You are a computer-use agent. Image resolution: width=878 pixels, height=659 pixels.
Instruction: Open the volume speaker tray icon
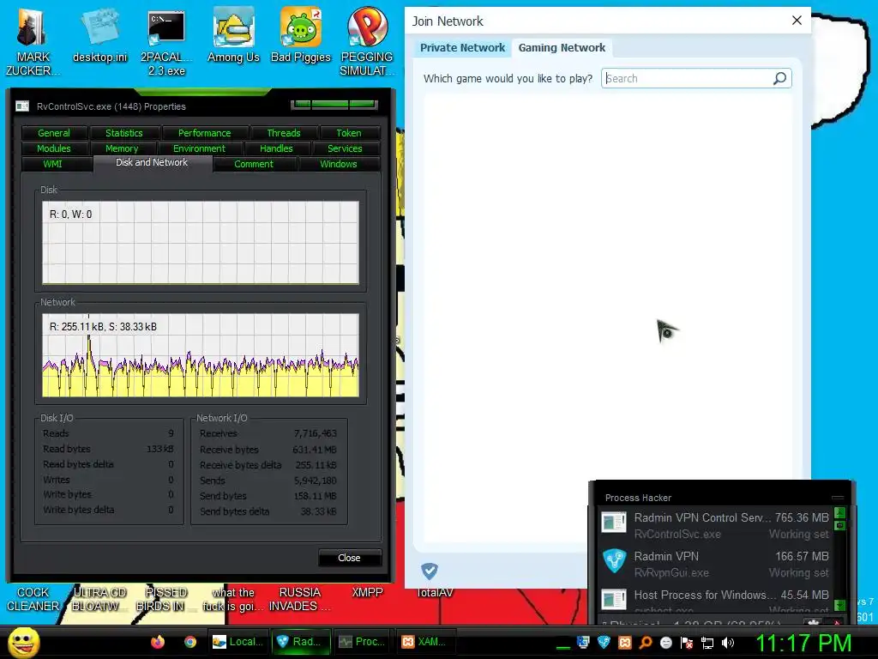(x=727, y=642)
